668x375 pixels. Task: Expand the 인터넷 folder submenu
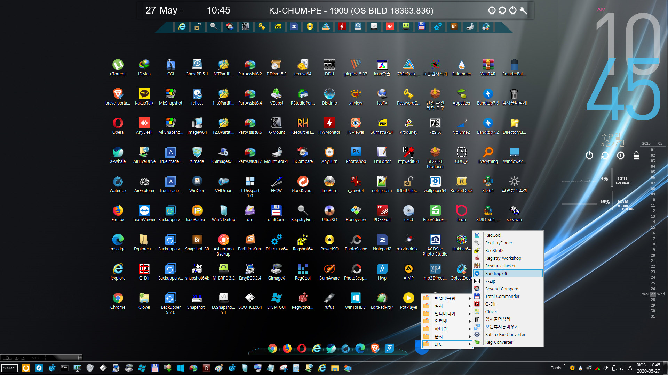point(447,321)
